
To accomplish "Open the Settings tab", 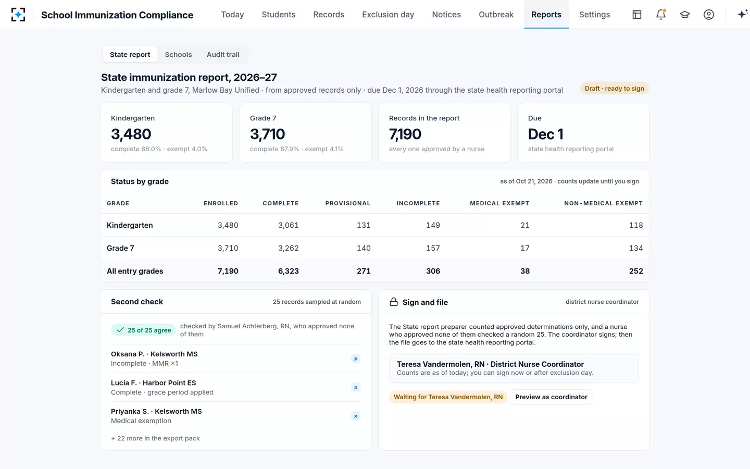I will (x=595, y=15).
